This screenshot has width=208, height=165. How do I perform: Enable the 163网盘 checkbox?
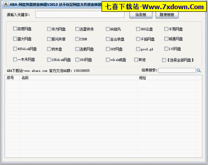coord(77,60)
